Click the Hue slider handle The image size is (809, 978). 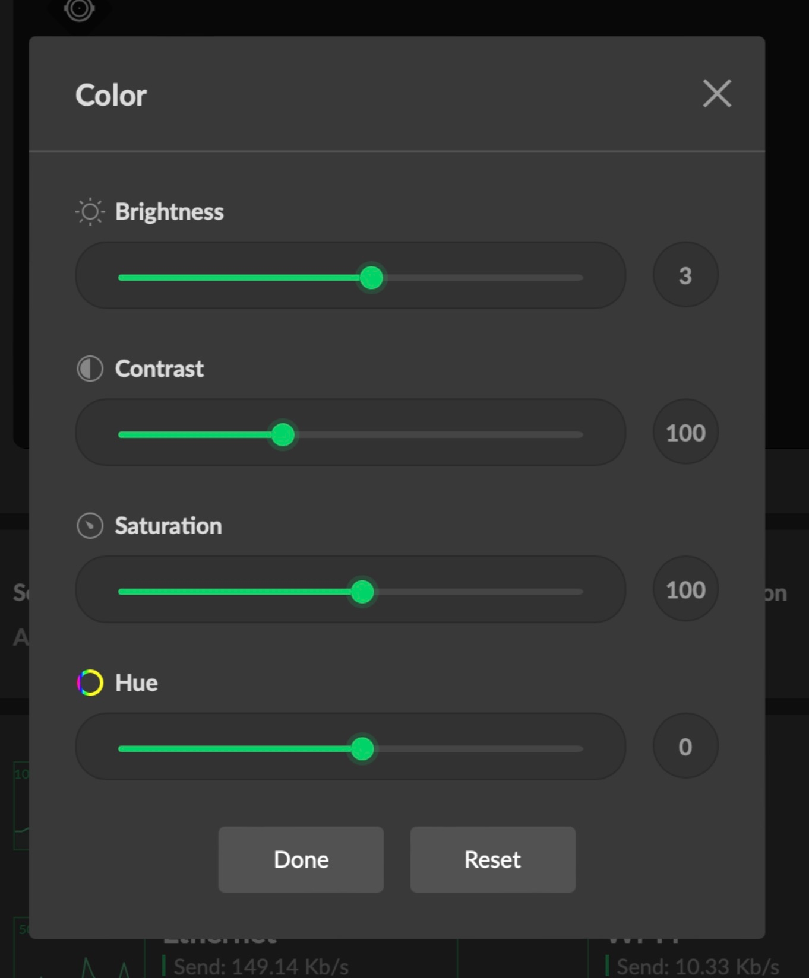[362, 749]
